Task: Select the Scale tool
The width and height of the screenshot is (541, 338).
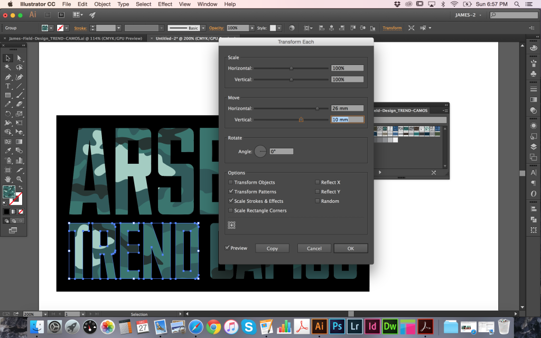Action: coord(19,114)
